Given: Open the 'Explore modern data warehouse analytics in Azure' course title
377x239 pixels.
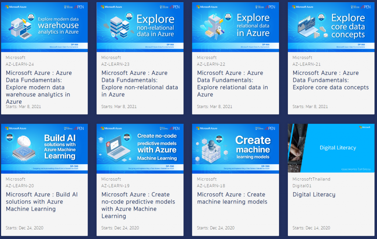Looking at the screenshot, I should pos(39,87).
